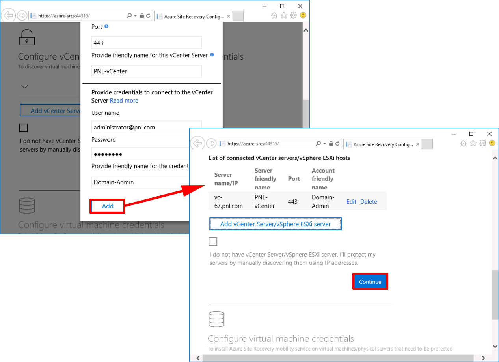This screenshot has width=499, height=362.
Task: Click Favorites star in front browser window
Action: [473, 143]
